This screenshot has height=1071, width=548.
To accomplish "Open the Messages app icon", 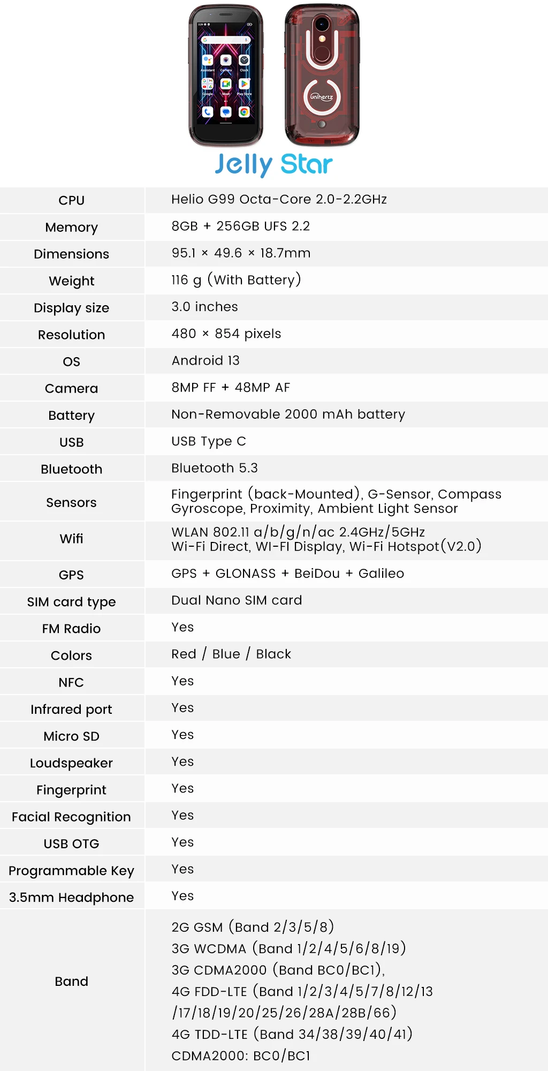I will pos(226,112).
